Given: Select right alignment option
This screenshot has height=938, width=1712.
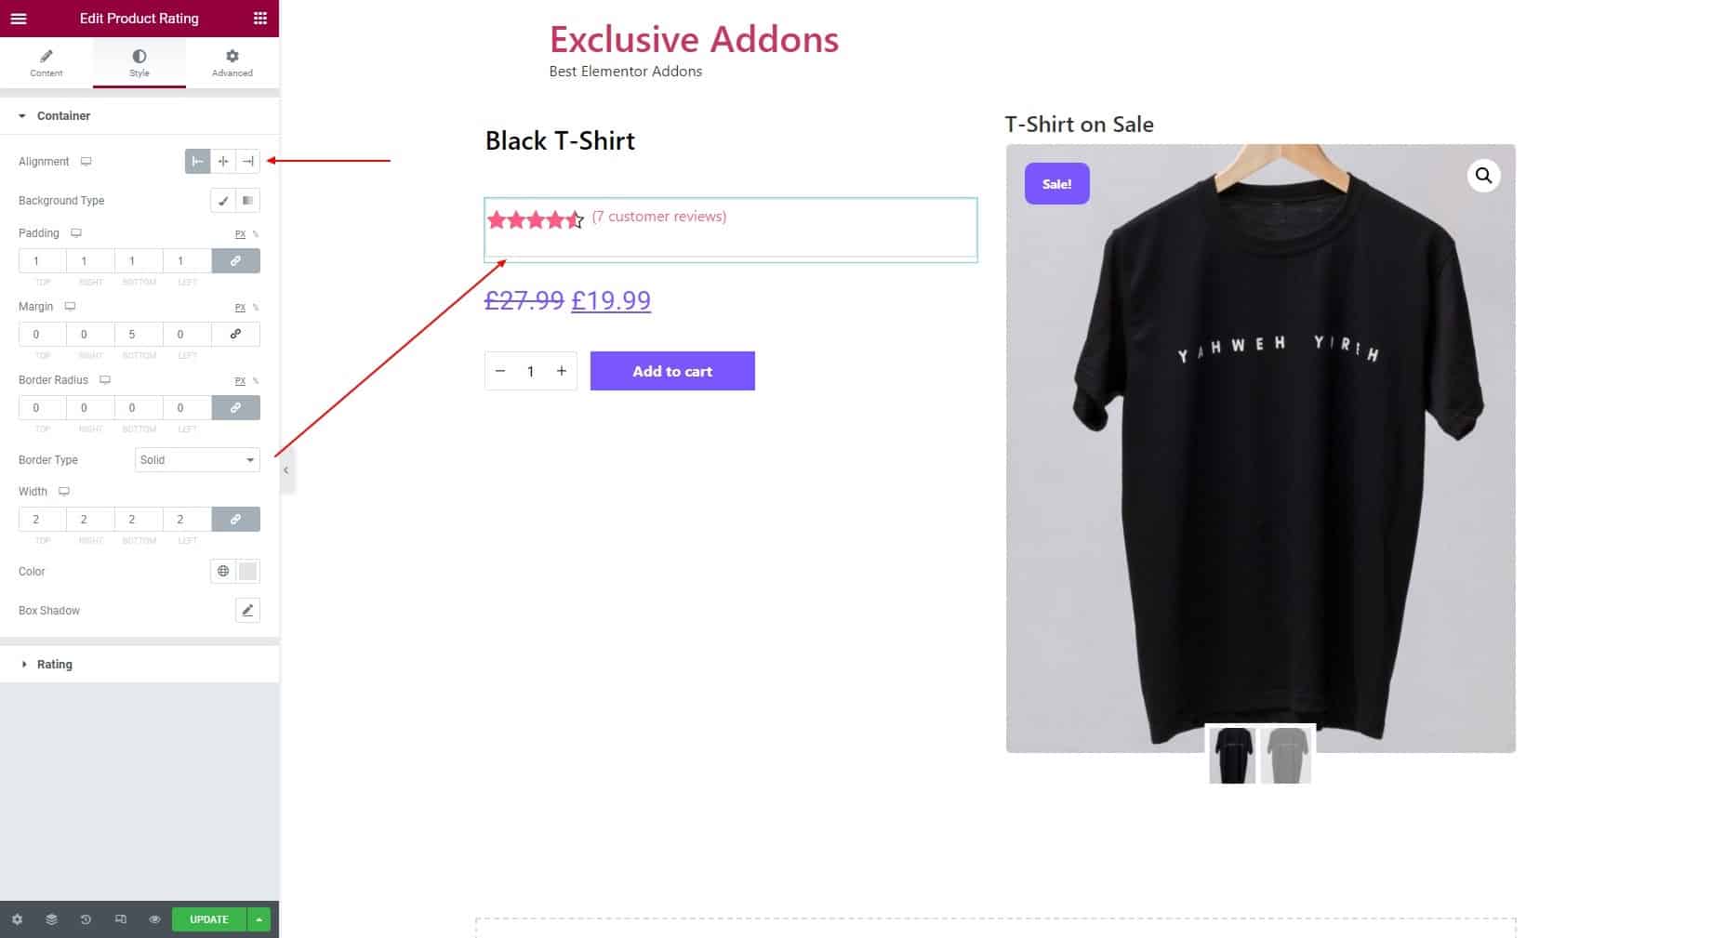Looking at the screenshot, I should coord(248,162).
